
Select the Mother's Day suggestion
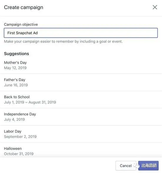click(x=81, y=65)
